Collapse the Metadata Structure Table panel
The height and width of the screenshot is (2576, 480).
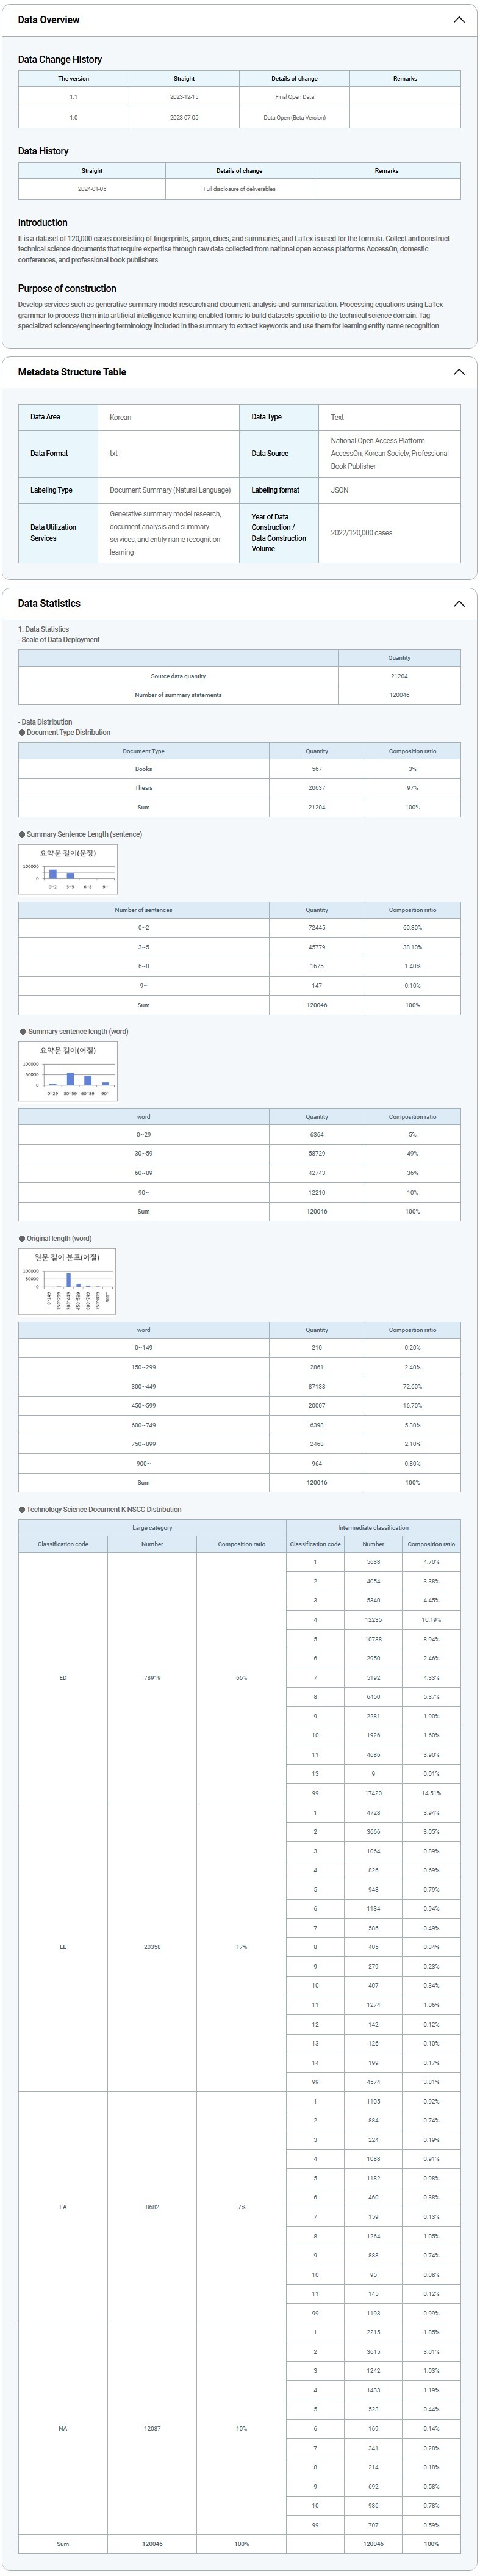[459, 372]
